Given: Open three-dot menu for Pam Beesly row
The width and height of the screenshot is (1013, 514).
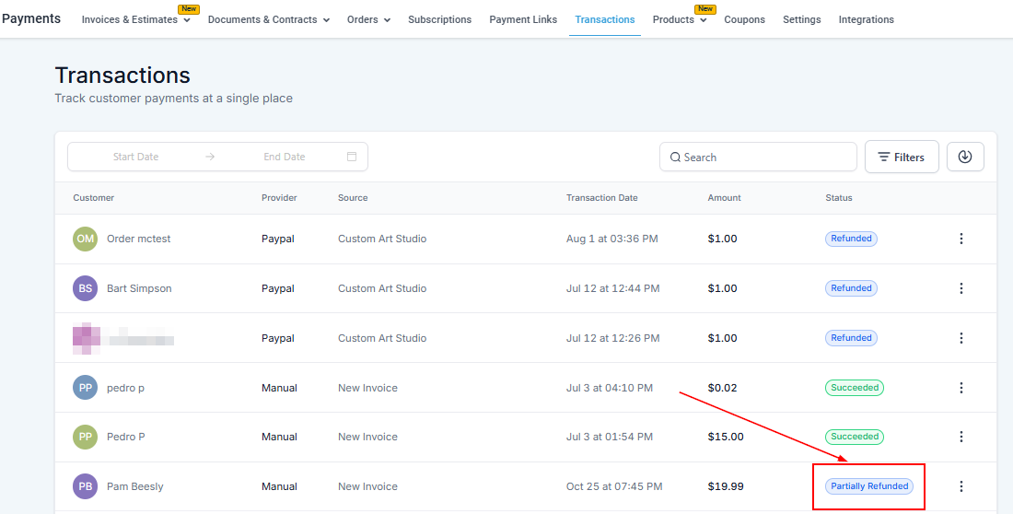Looking at the screenshot, I should (x=961, y=486).
